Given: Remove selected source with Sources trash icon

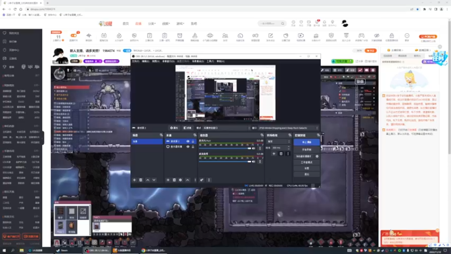Looking at the screenshot, I should tap(174, 180).
